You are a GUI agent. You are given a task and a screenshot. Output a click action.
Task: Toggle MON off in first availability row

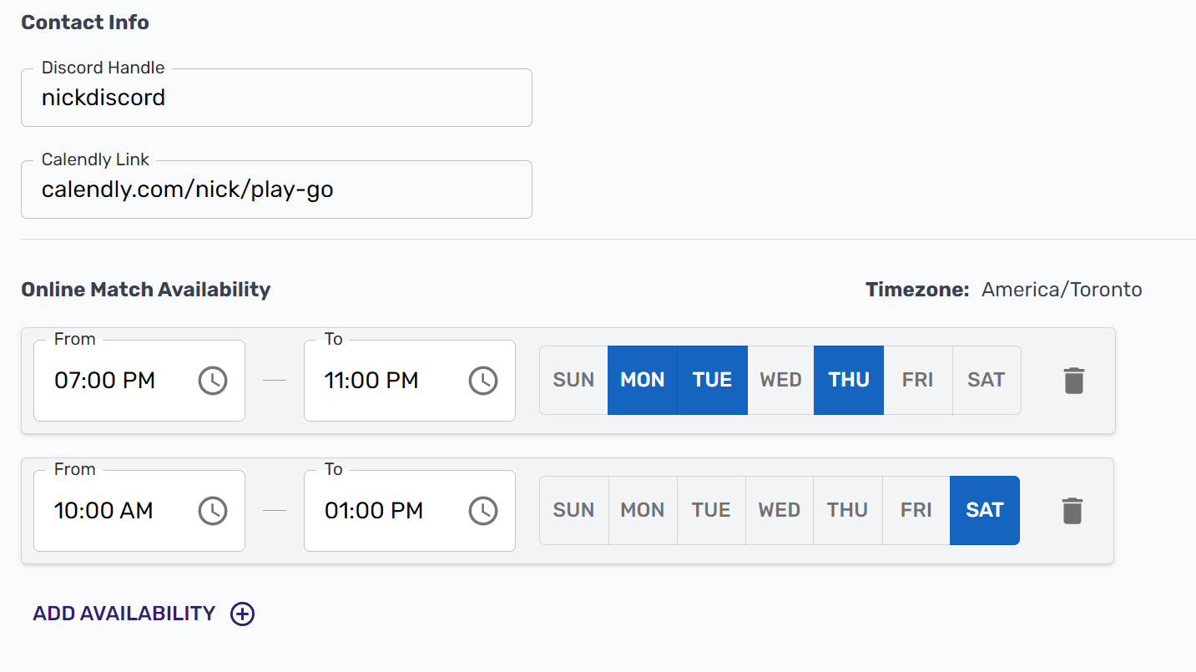(x=642, y=380)
